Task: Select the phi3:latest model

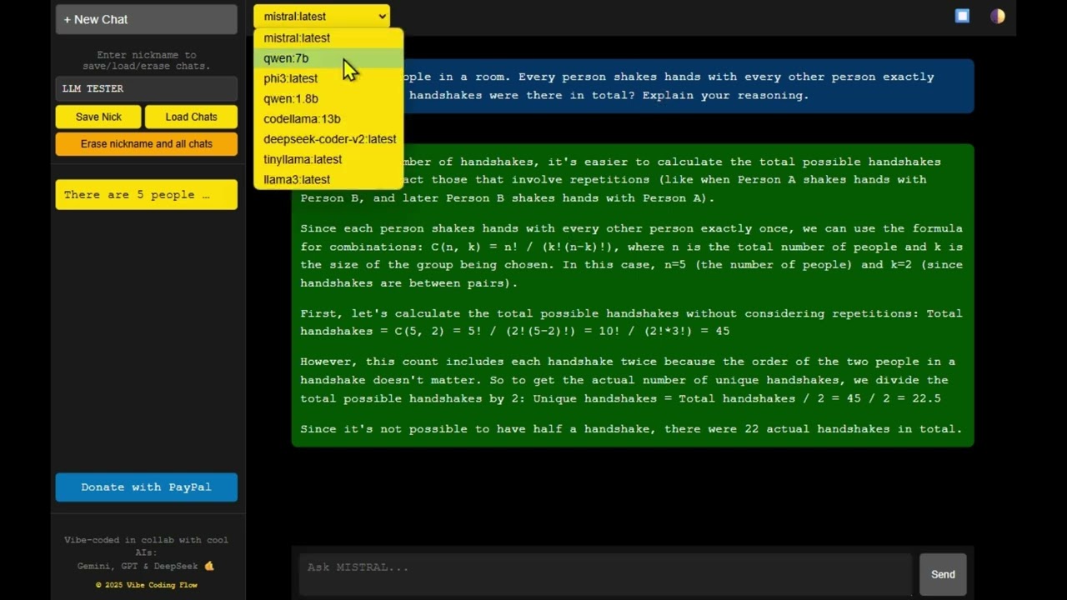Action: coord(328,78)
